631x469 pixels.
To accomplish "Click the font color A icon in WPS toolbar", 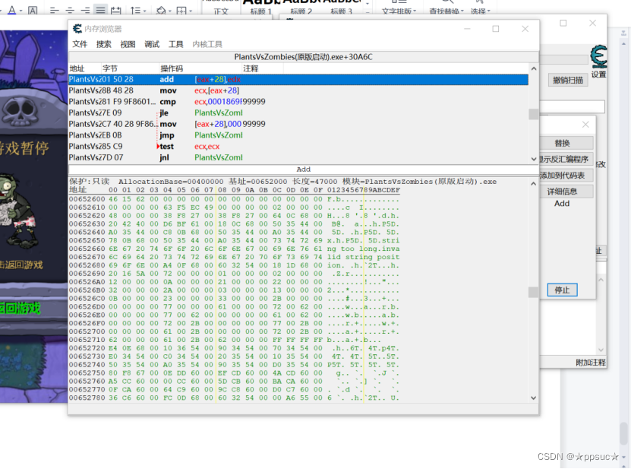I will 12,10.
